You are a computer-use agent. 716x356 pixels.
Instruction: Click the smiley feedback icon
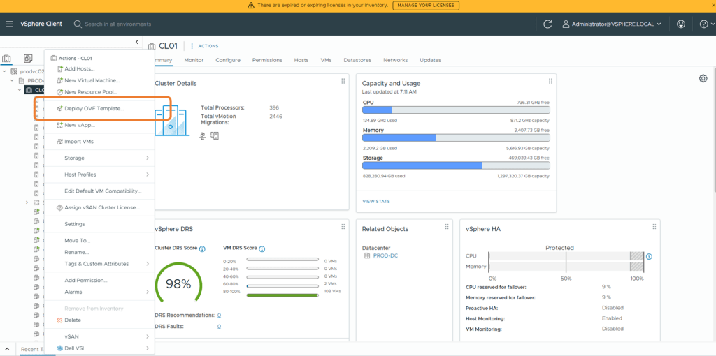[680, 24]
